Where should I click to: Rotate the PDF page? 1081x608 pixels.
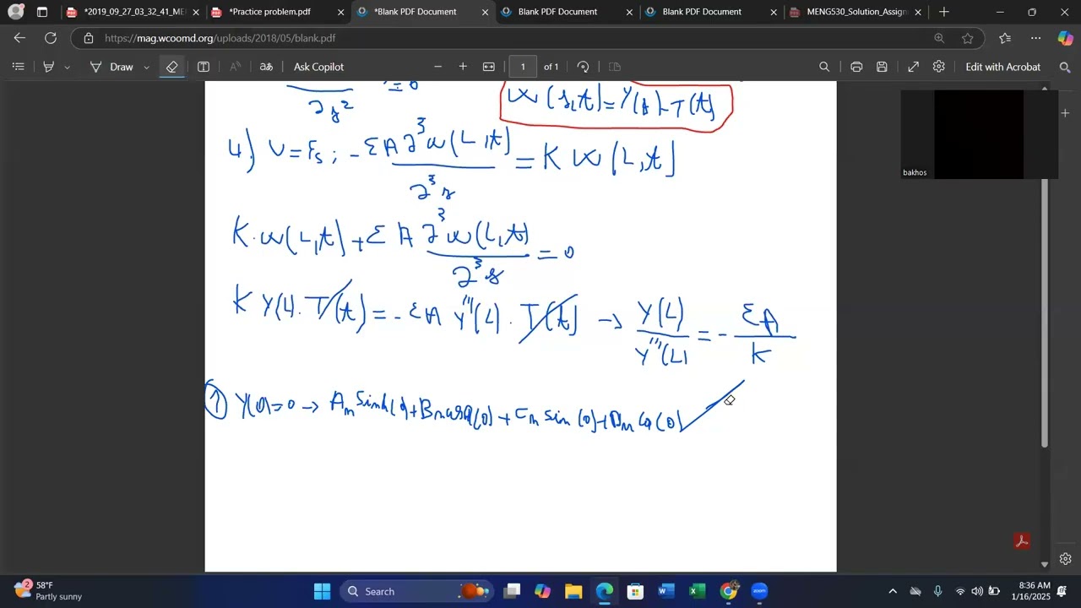click(583, 67)
